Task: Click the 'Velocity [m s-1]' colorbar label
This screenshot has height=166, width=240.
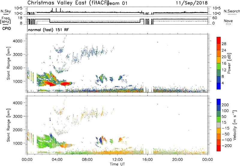Action: pos(235,125)
